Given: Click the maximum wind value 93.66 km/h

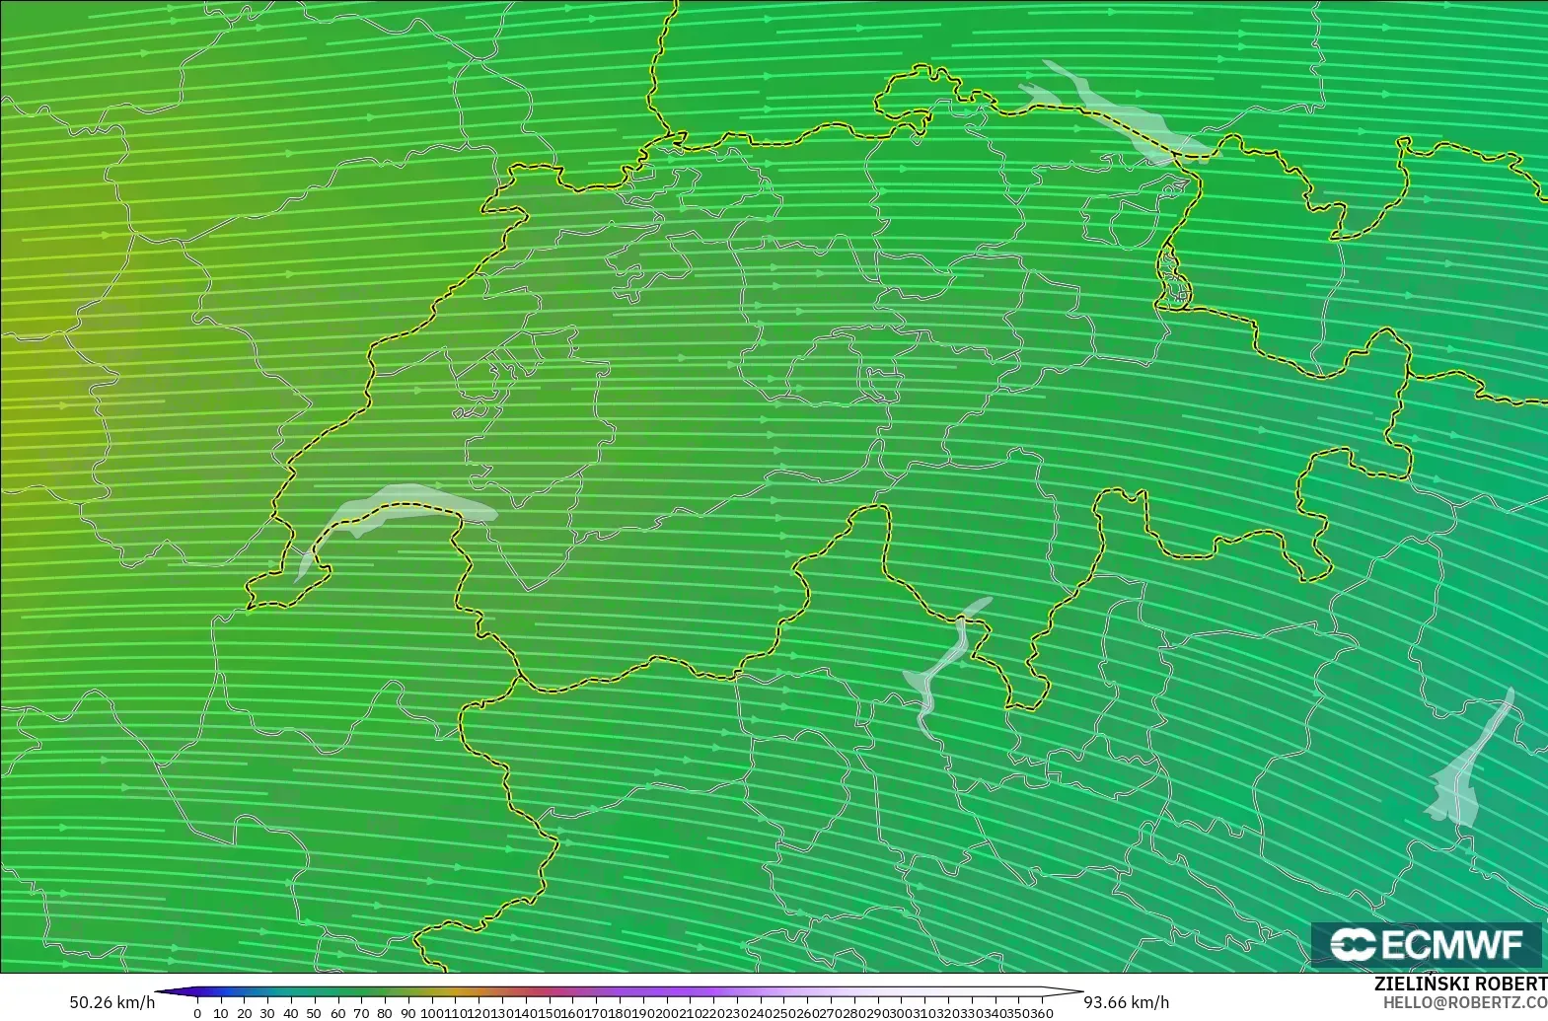Looking at the screenshot, I should click(x=1127, y=1002).
